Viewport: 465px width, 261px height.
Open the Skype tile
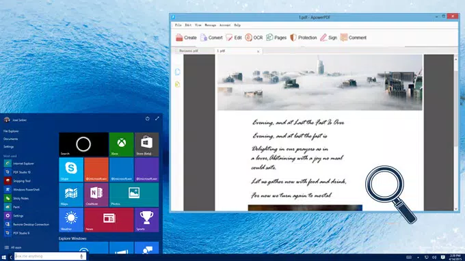tap(71, 169)
